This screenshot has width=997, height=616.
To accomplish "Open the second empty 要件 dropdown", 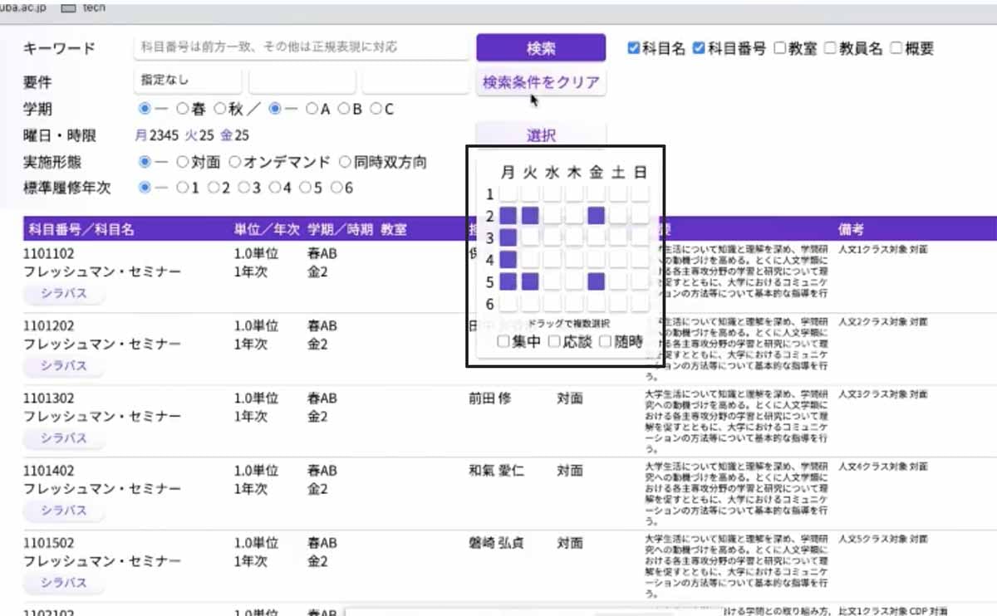I will [x=302, y=81].
